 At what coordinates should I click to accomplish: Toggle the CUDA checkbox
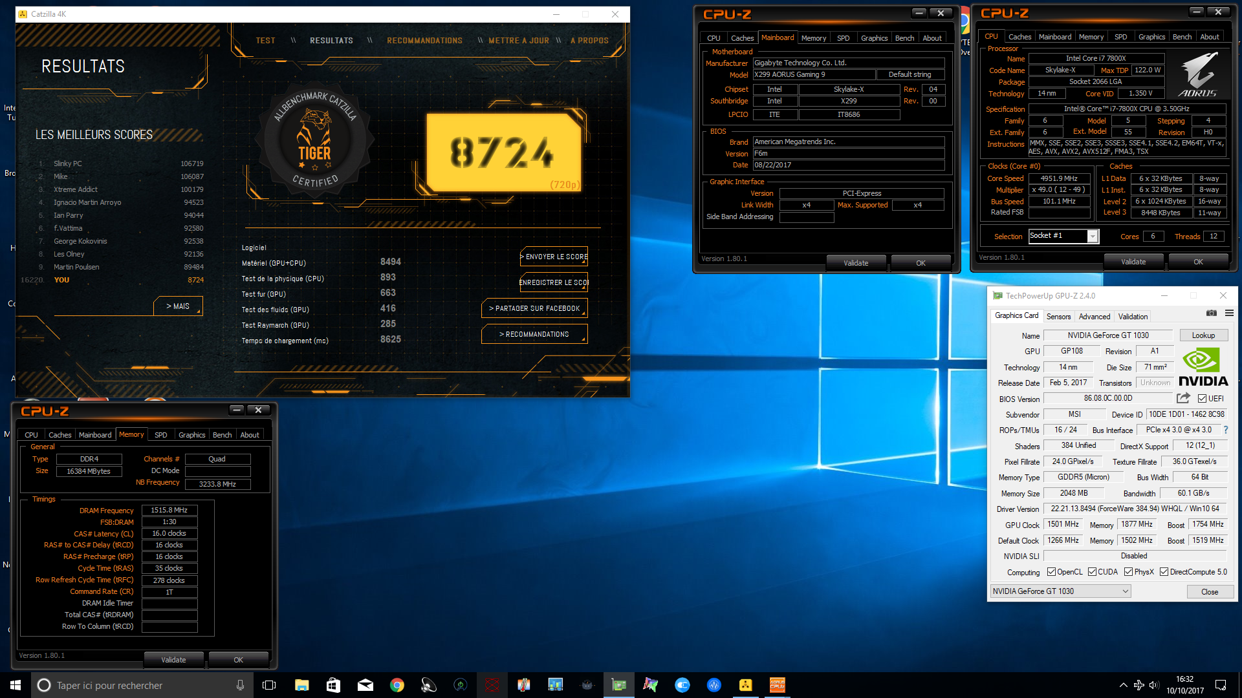tap(1092, 572)
